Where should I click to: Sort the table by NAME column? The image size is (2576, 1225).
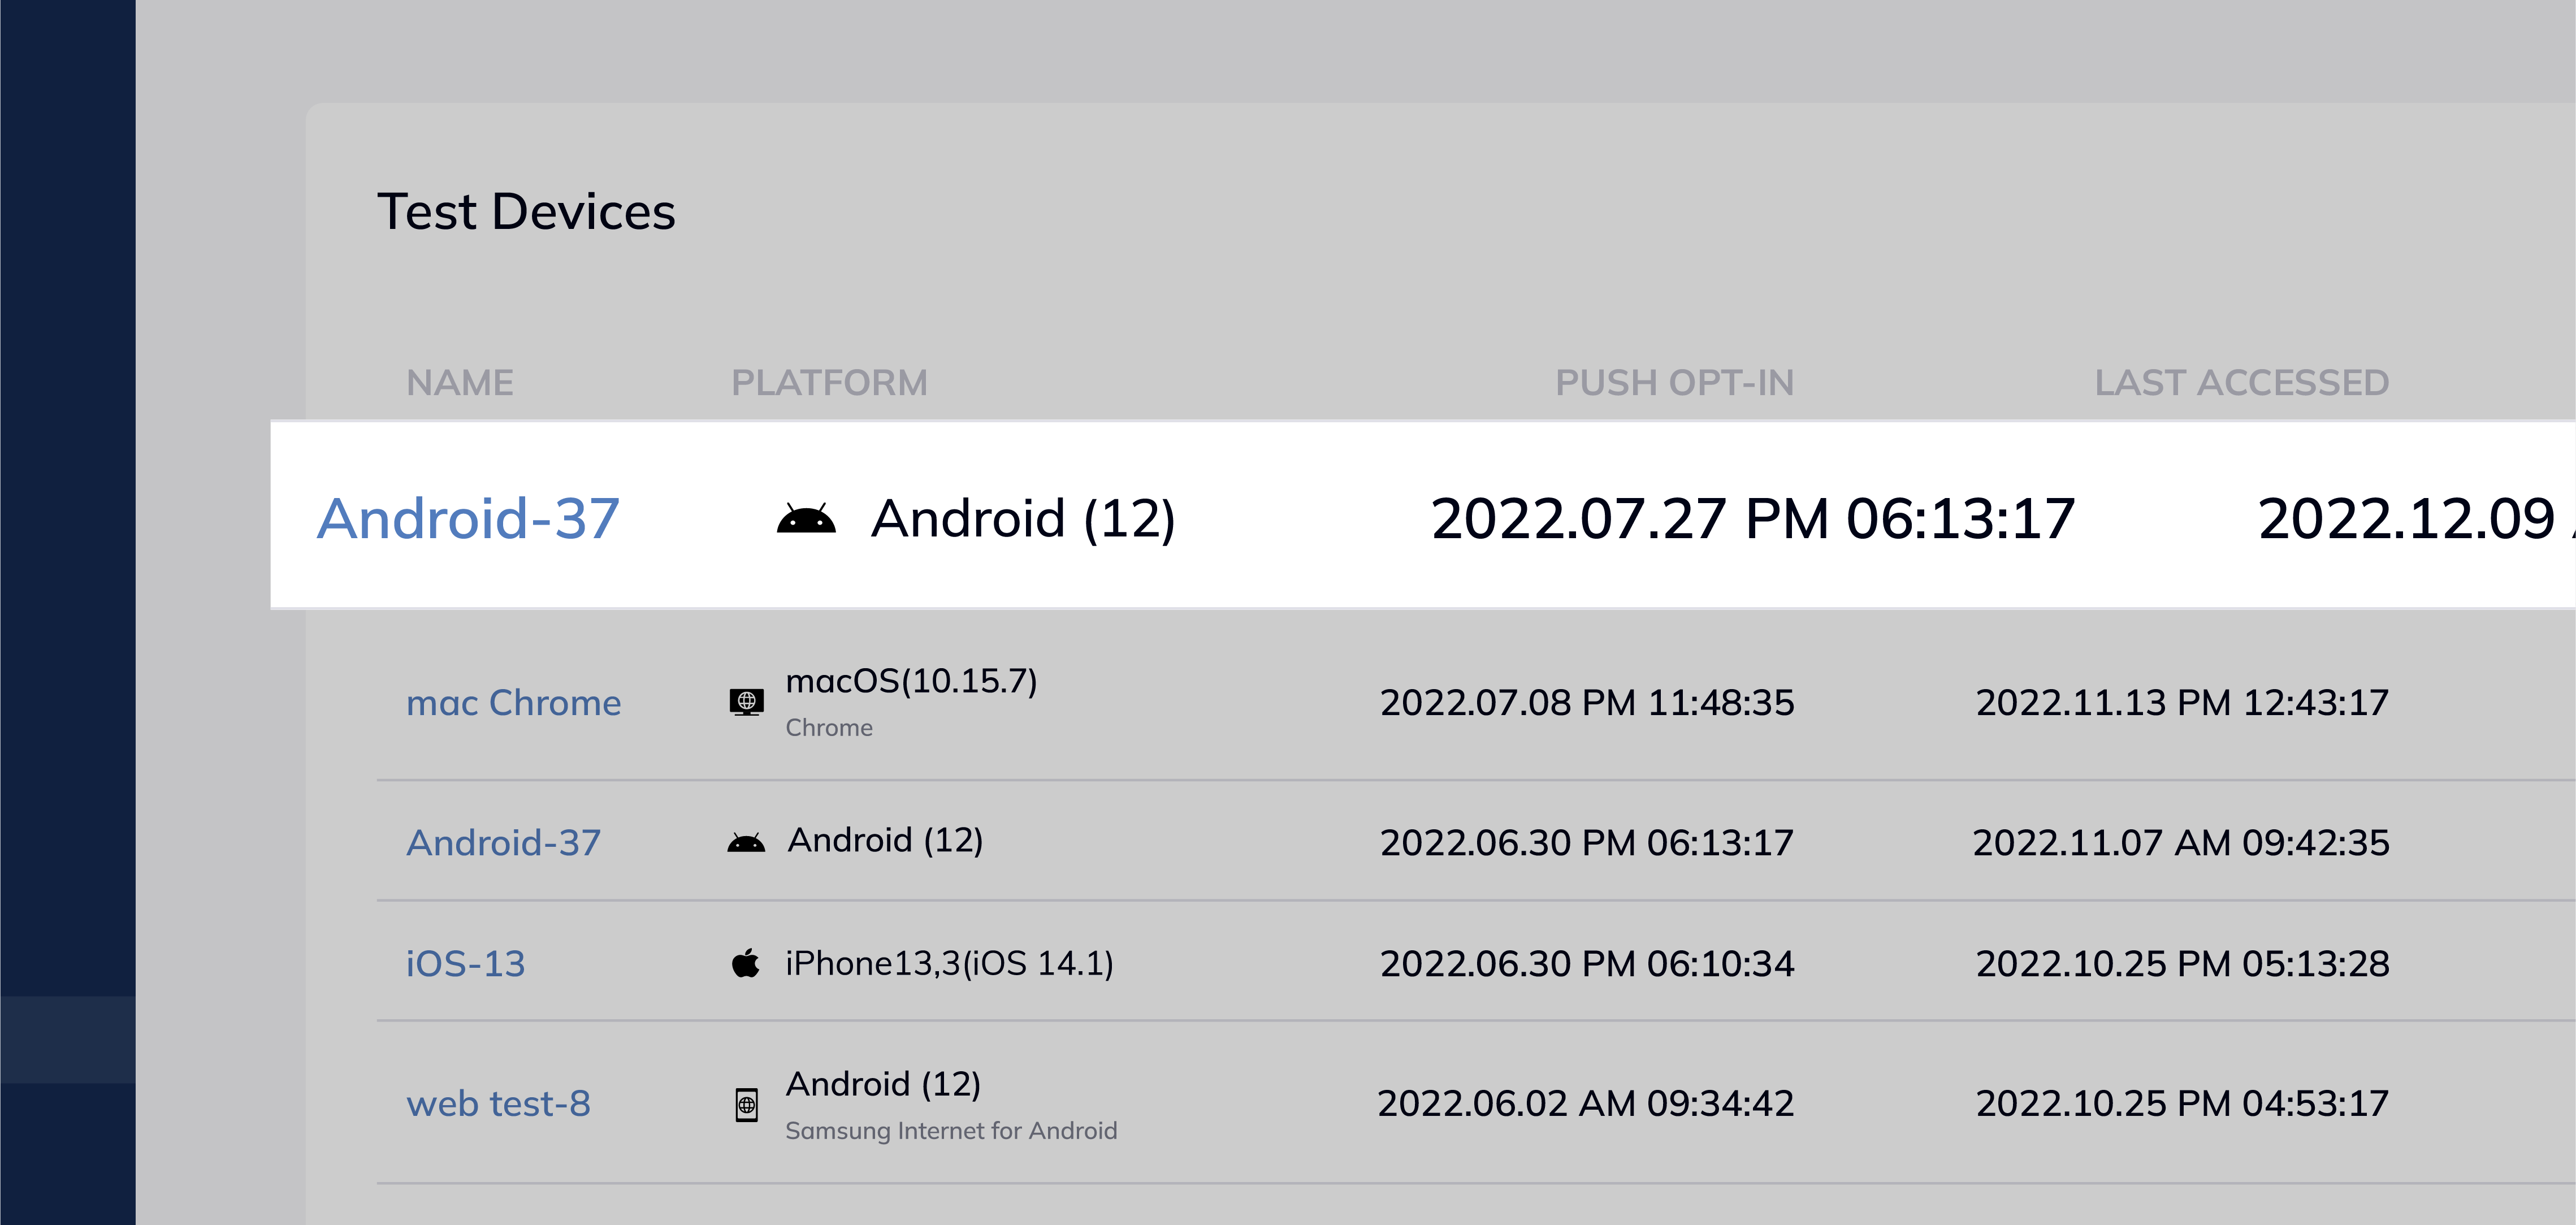(461, 381)
